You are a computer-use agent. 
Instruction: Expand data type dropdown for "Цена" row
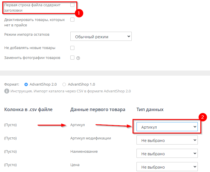pos(167,167)
